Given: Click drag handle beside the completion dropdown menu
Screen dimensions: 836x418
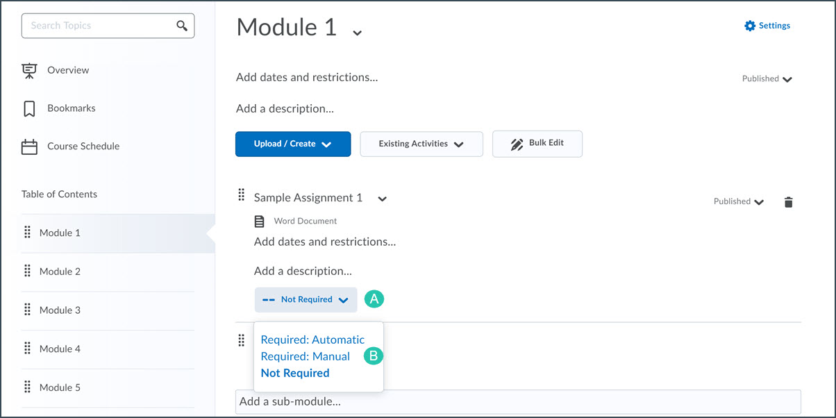Looking at the screenshot, I should point(242,340).
